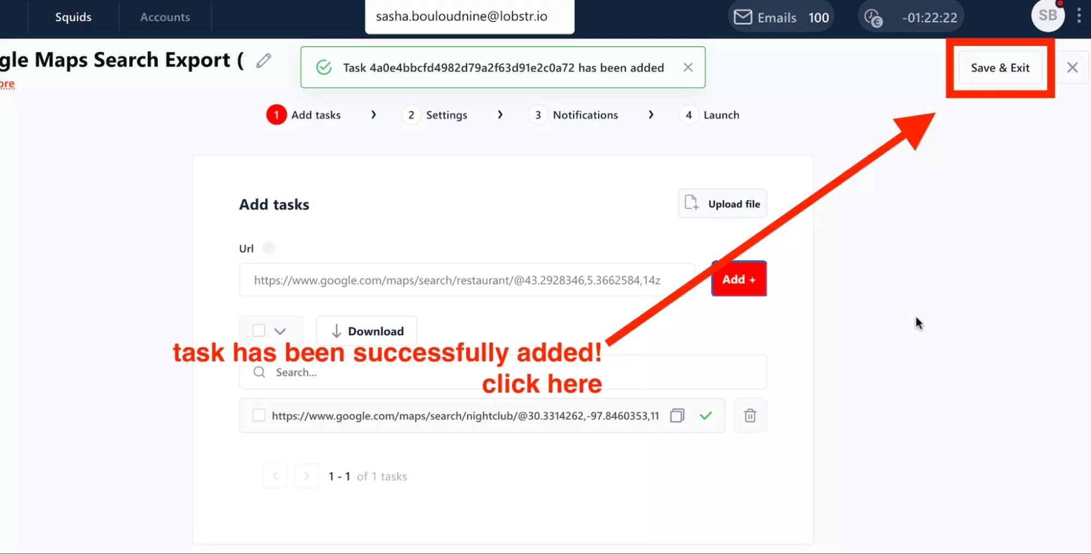Open the Emails credit envelope icon
The width and height of the screenshot is (1091, 554).
tap(742, 17)
